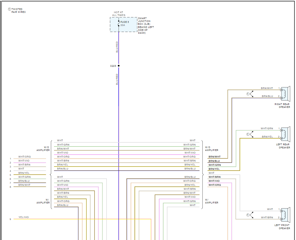
Task: Select the Fuse 3 20A symbol
Action: pos(119,23)
